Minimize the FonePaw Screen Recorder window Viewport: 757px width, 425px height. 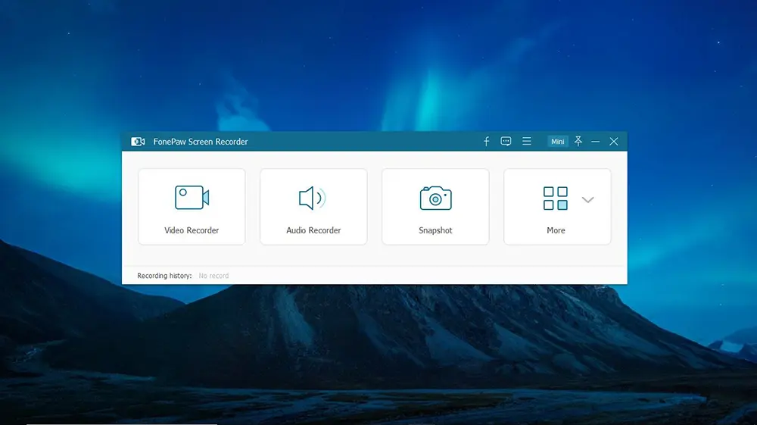point(595,142)
